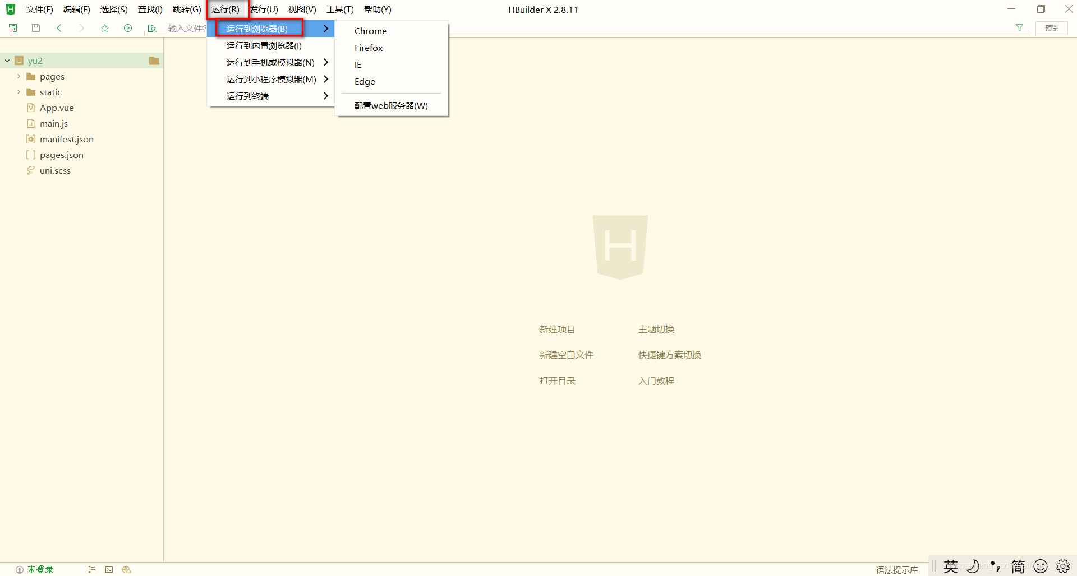Click the run play icon in toolbar
Screen dimensions: 1077x576
[x=128, y=27]
